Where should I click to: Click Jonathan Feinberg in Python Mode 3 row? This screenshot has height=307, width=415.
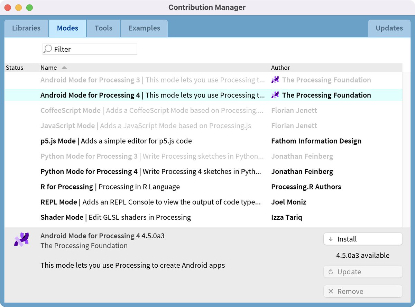tap(302, 156)
